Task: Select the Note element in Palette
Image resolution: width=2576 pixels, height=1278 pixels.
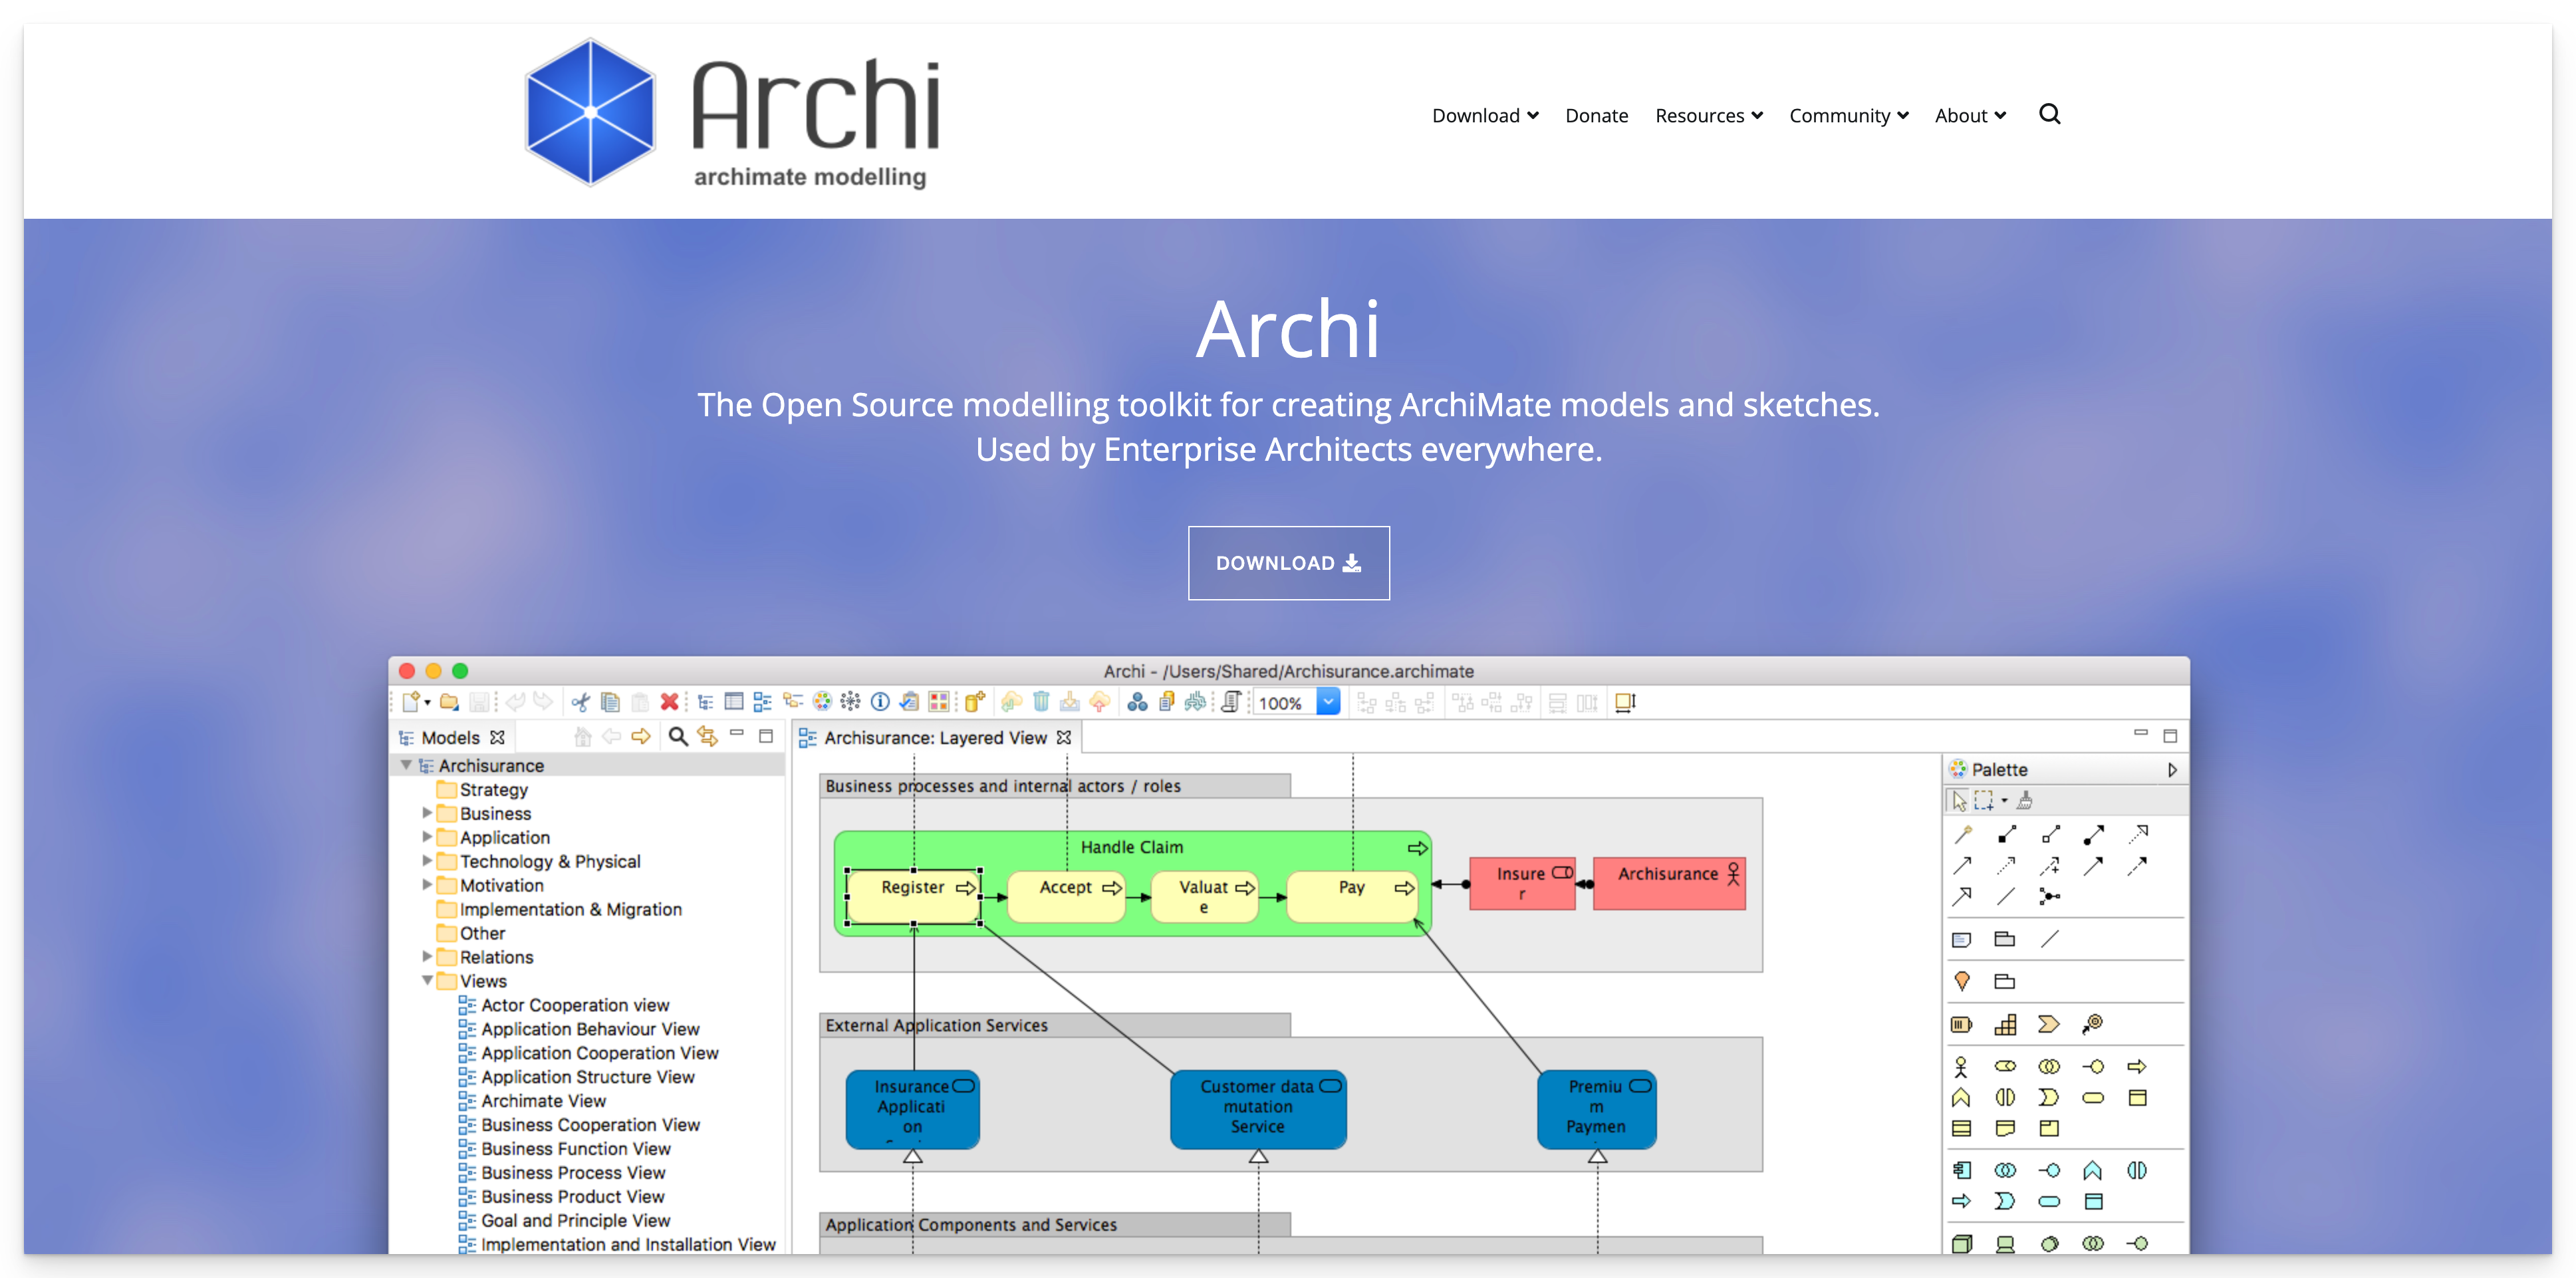Action: coord(1962,939)
